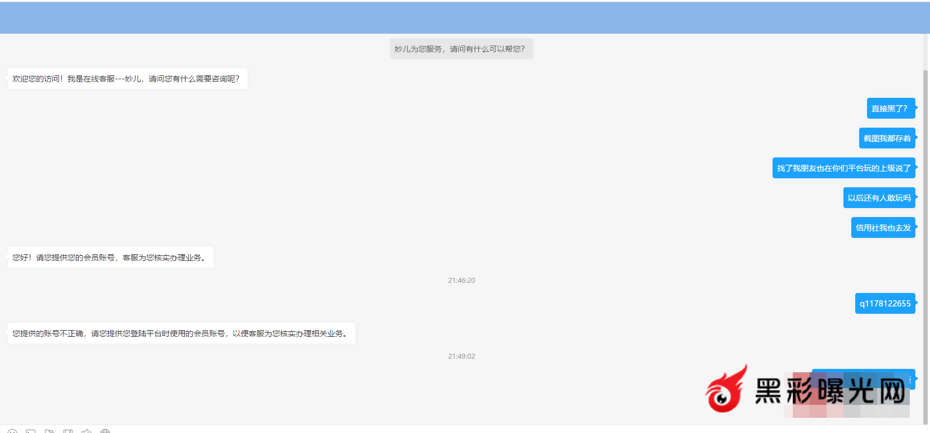The width and height of the screenshot is (930, 433).
Task: Click the '截图我都存着' message bubble
Action: pos(887,138)
